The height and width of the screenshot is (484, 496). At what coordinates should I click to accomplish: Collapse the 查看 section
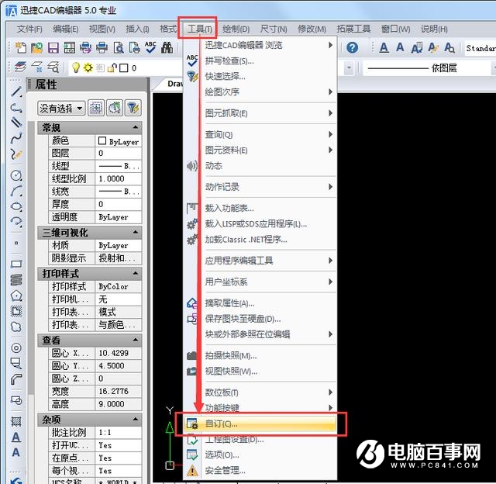[136, 340]
